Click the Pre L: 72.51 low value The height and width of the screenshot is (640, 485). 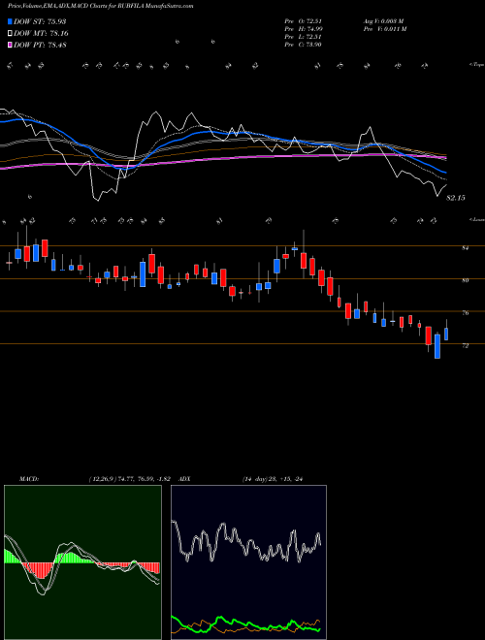pos(304,37)
